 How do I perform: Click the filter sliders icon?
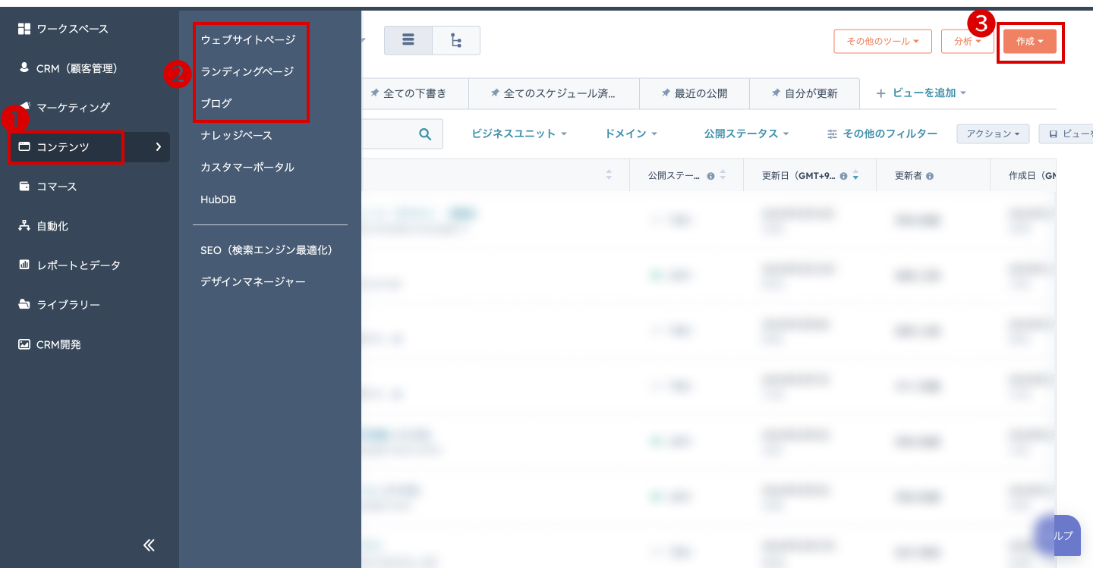pyautogui.click(x=833, y=134)
